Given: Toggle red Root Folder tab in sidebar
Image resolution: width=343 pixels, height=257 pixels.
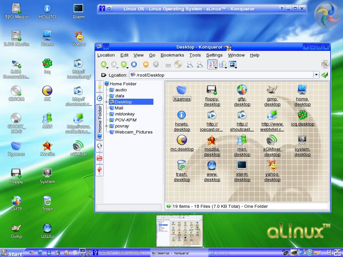Looking at the screenshot, I should (x=99, y=158).
